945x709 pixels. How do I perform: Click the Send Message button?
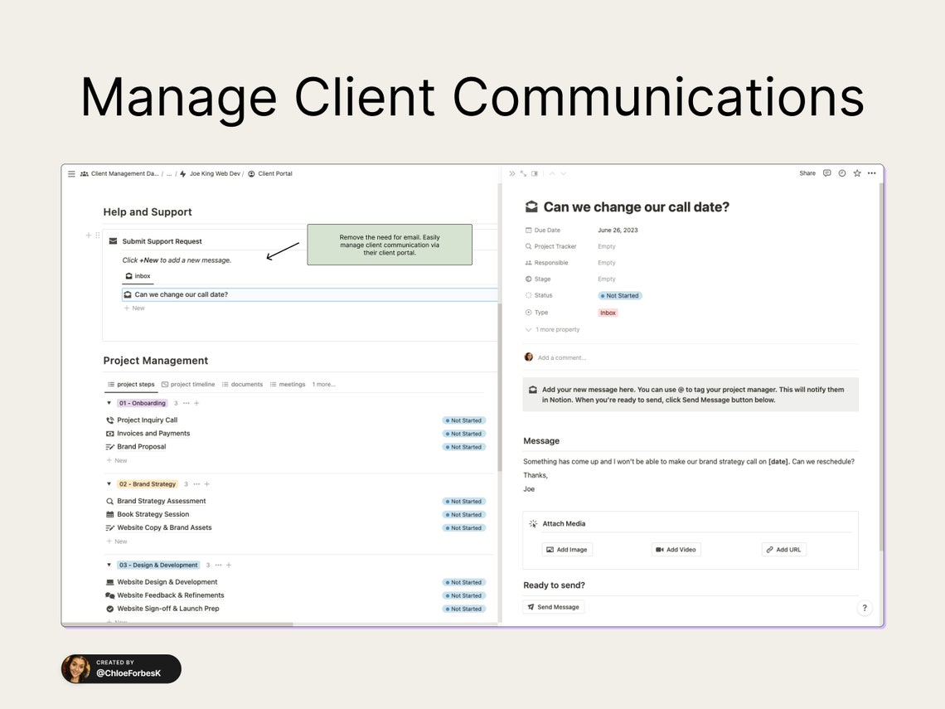[x=553, y=606]
